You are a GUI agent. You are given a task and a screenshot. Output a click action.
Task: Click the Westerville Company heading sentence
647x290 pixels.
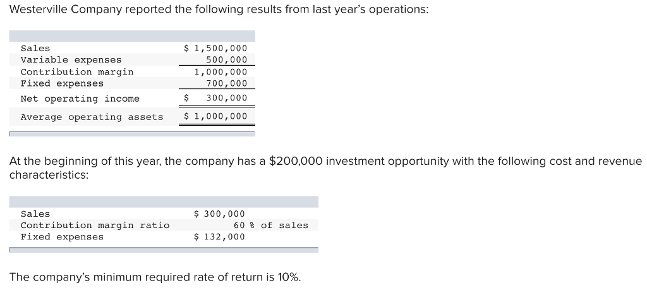219,10
